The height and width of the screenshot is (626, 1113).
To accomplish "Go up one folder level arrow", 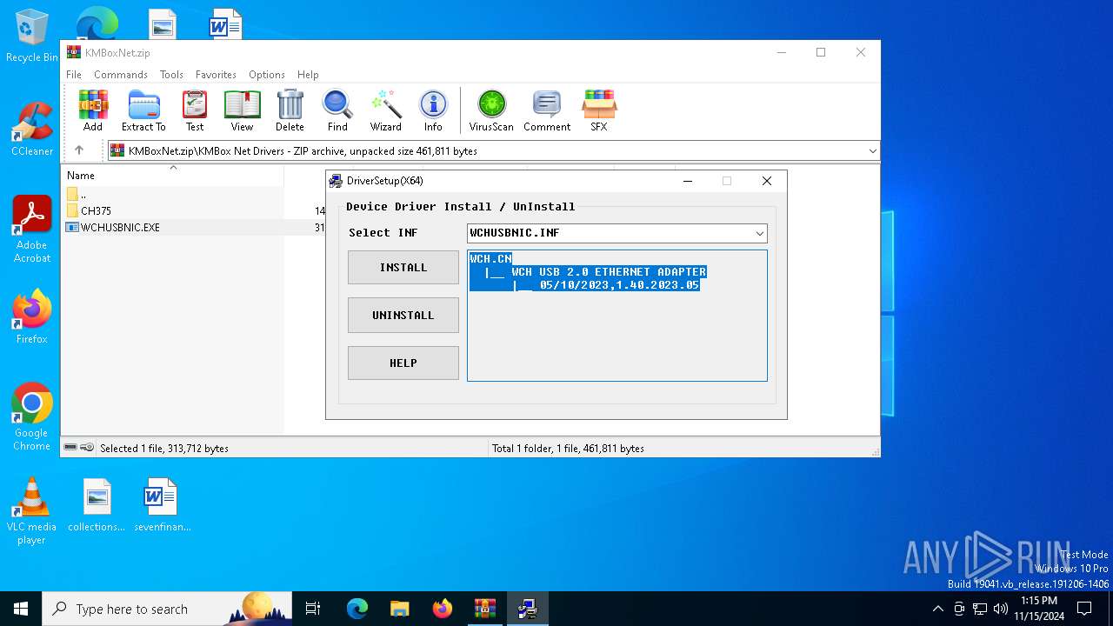I will pyautogui.click(x=79, y=150).
